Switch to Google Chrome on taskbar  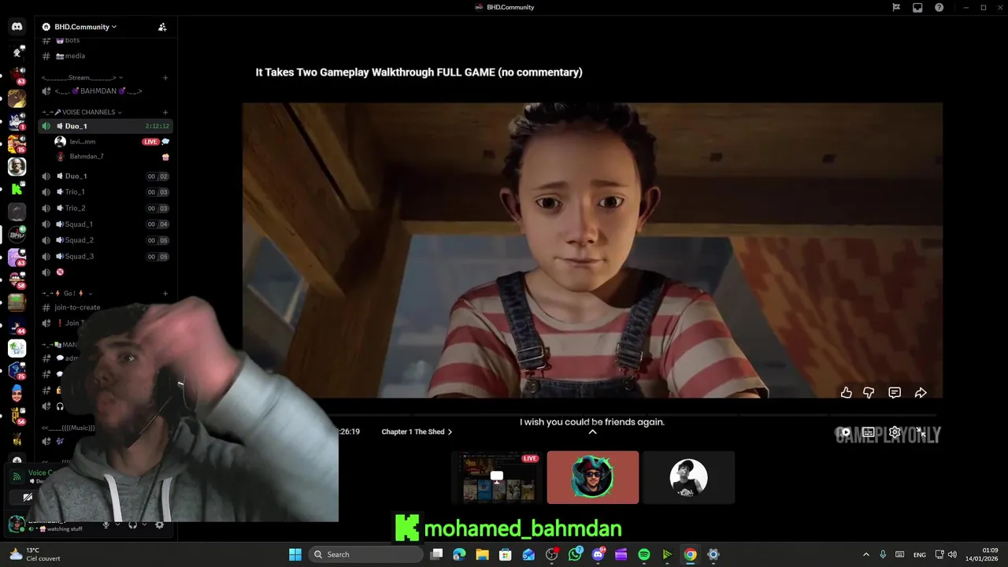tap(690, 554)
